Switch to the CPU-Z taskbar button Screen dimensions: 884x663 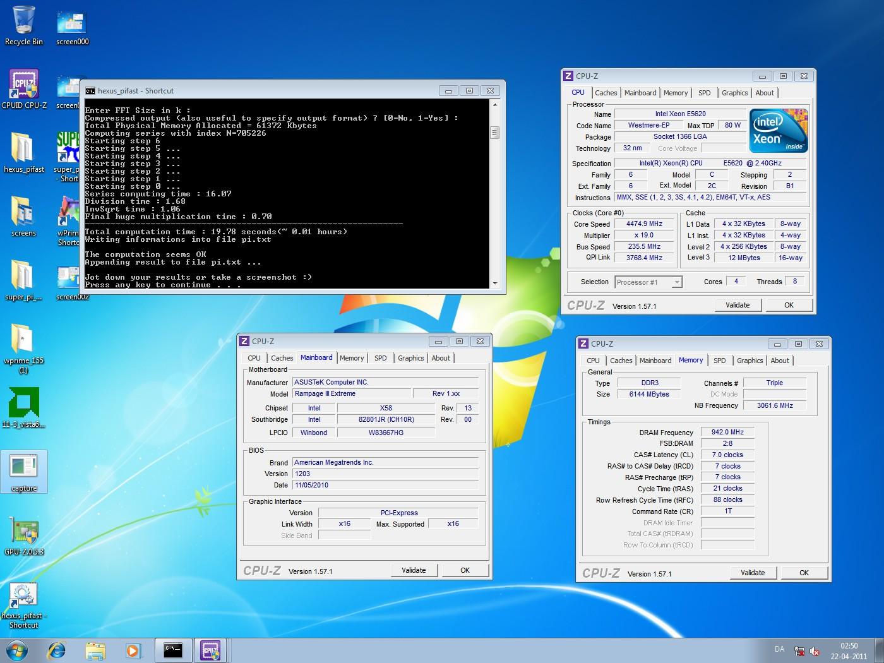pyautogui.click(x=211, y=650)
